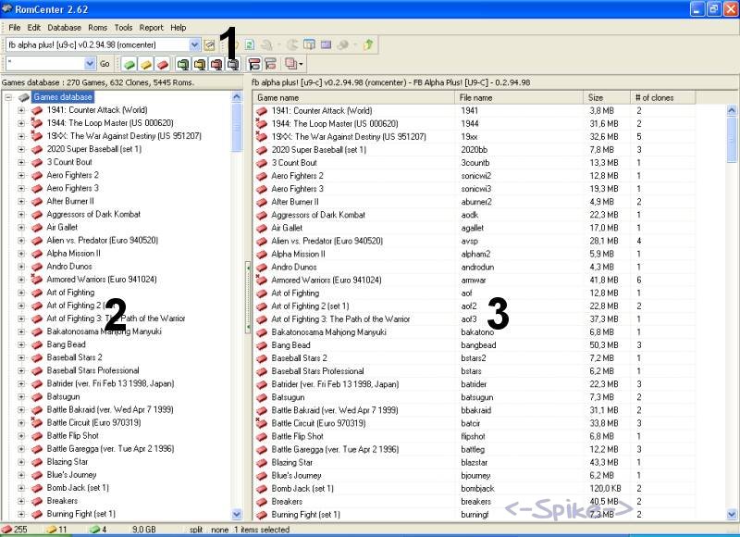
Task: Click the '9,0 GB' status bar entry
Action: (x=144, y=530)
